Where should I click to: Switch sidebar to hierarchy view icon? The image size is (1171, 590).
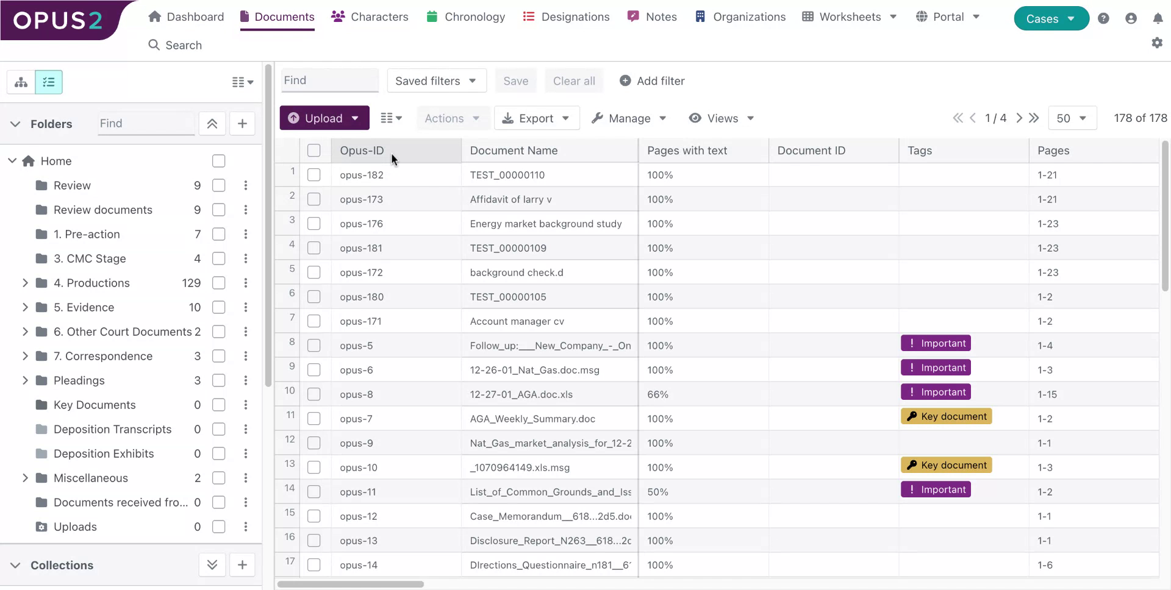click(x=20, y=82)
